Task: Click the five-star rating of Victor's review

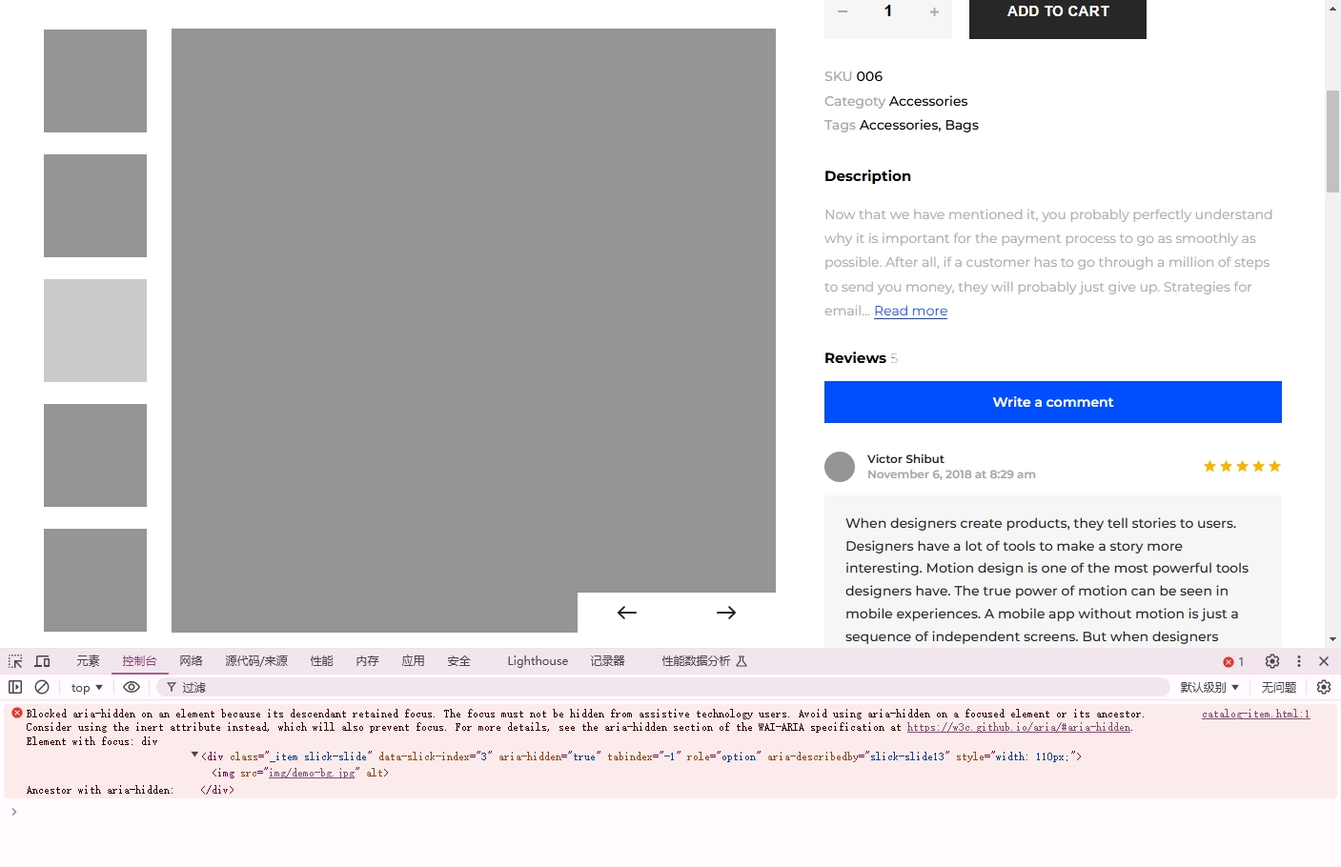Action: tap(1242, 466)
